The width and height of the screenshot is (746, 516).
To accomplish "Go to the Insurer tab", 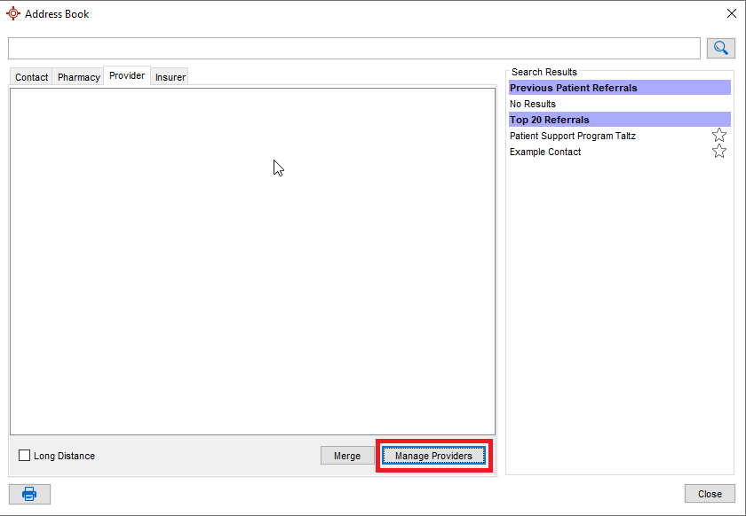I will (171, 77).
